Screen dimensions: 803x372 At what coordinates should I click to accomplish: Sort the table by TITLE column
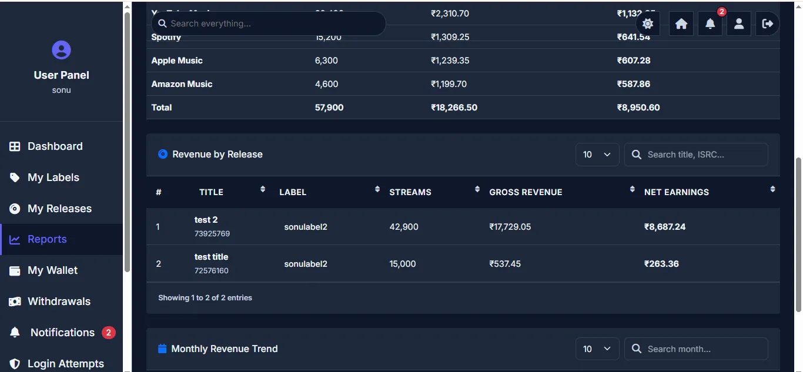pos(230,192)
